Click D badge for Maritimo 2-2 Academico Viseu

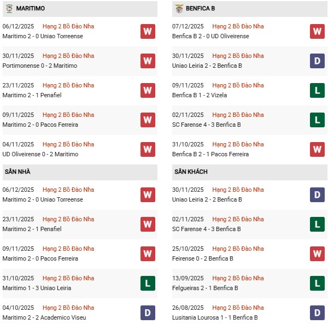coord(147,313)
